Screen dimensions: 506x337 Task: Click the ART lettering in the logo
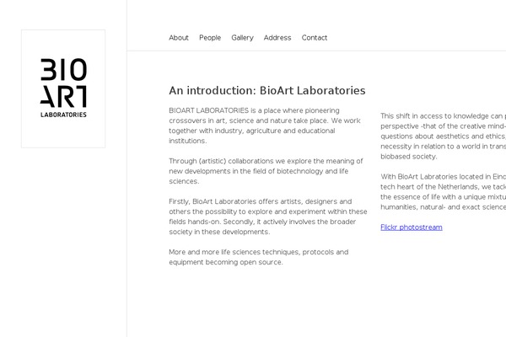[63, 96]
